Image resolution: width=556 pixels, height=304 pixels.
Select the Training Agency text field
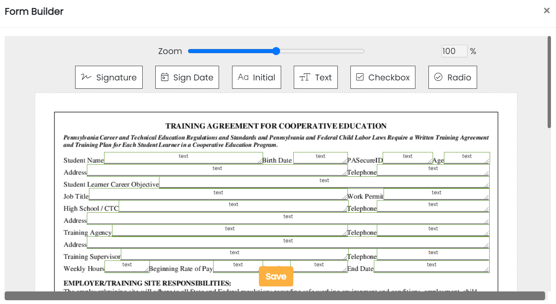tap(230, 230)
